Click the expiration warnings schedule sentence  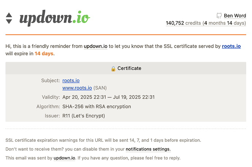click(x=103, y=140)
